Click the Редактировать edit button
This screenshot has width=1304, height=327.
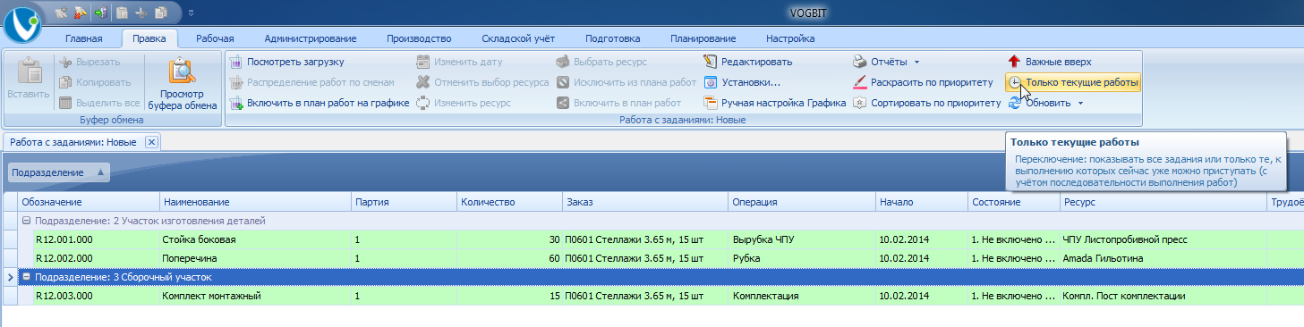click(748, 62)
